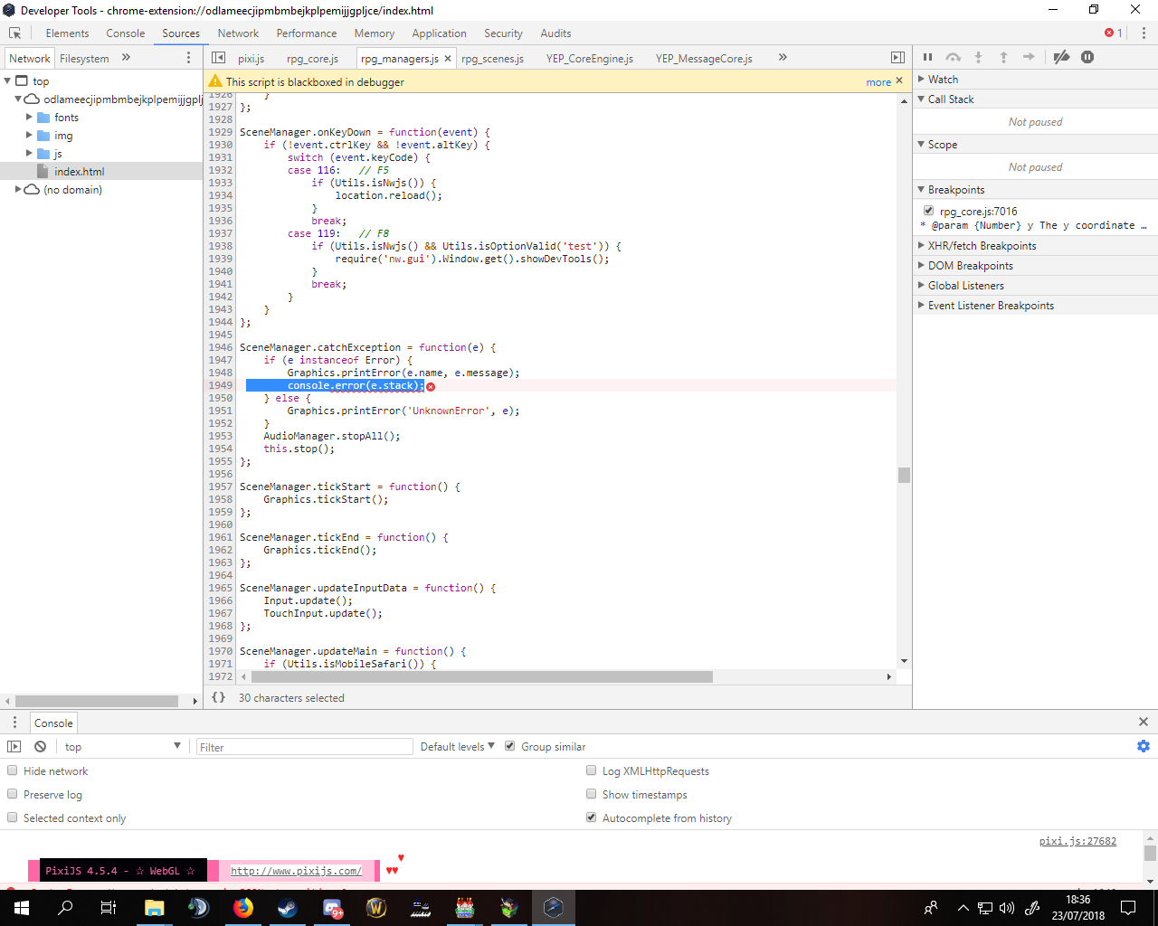Expand the (no domain) node
The height and width of the screenshot is (926, 1158).
(18, 189)
